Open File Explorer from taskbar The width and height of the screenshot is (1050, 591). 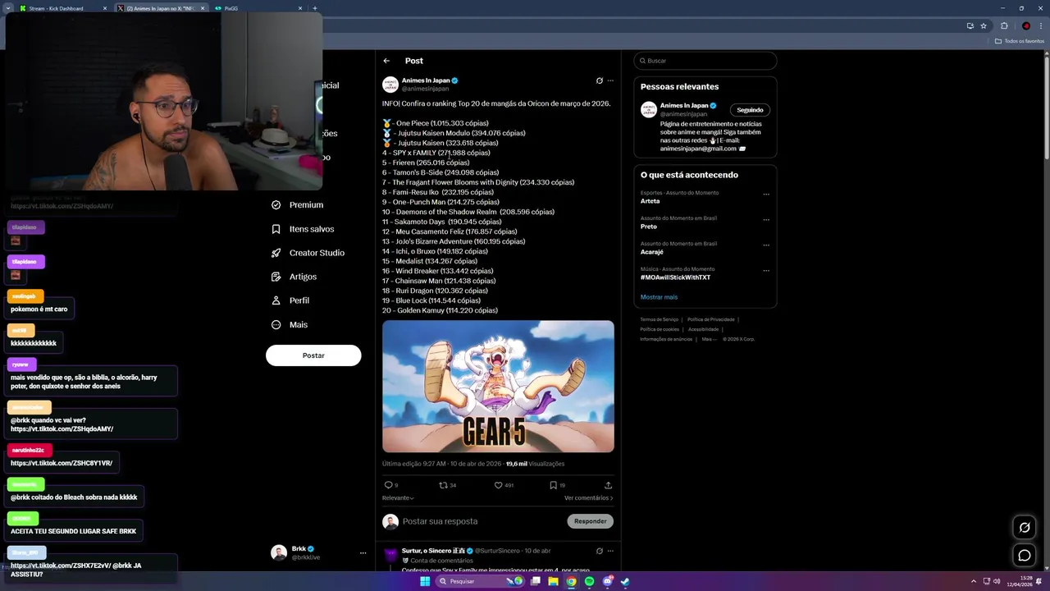pyautogui.click(x=553, y=581)
